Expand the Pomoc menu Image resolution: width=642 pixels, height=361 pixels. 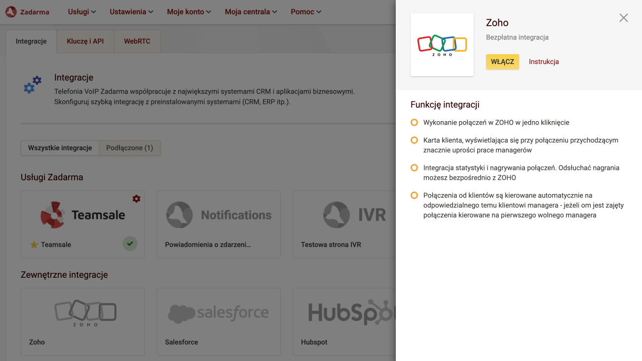pos(306,12)
